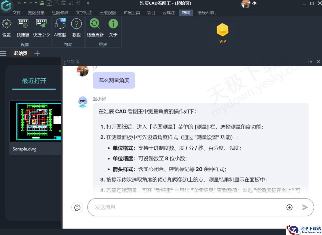The width and height of the screenshot is (322, 235).
Task: Click the open file folder icon
Action: (x=42, y=3)
